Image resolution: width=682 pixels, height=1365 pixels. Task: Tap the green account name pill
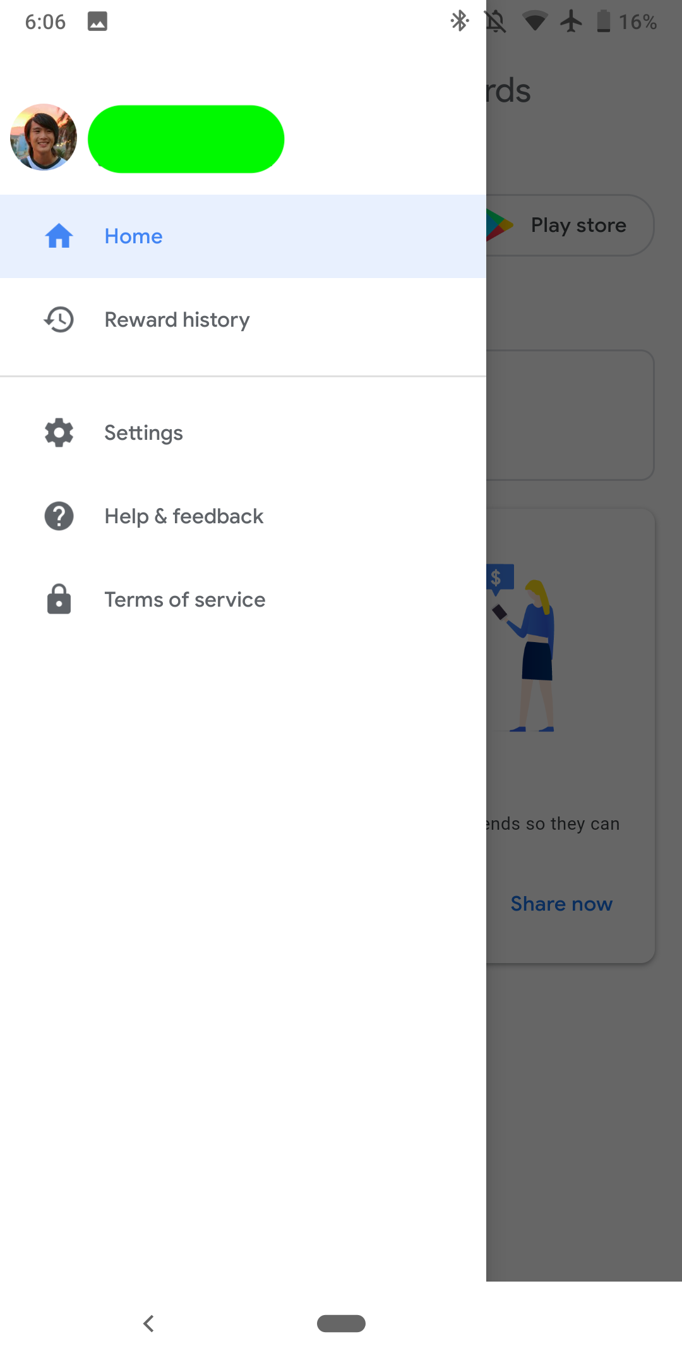[x=186, y=139]
